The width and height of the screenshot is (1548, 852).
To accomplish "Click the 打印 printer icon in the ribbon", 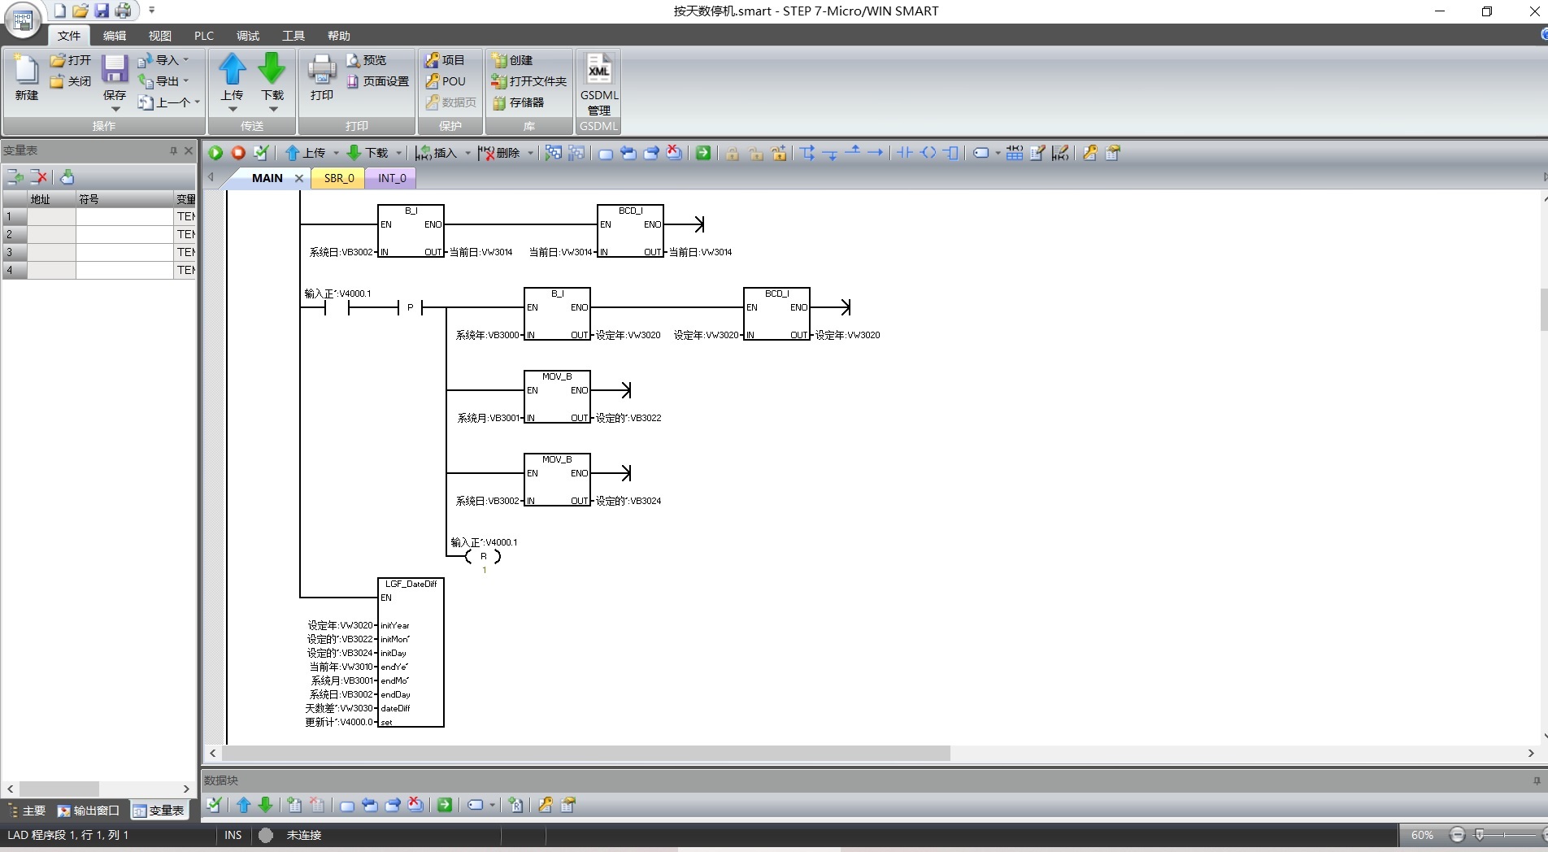I will click(x=322, y=78).
